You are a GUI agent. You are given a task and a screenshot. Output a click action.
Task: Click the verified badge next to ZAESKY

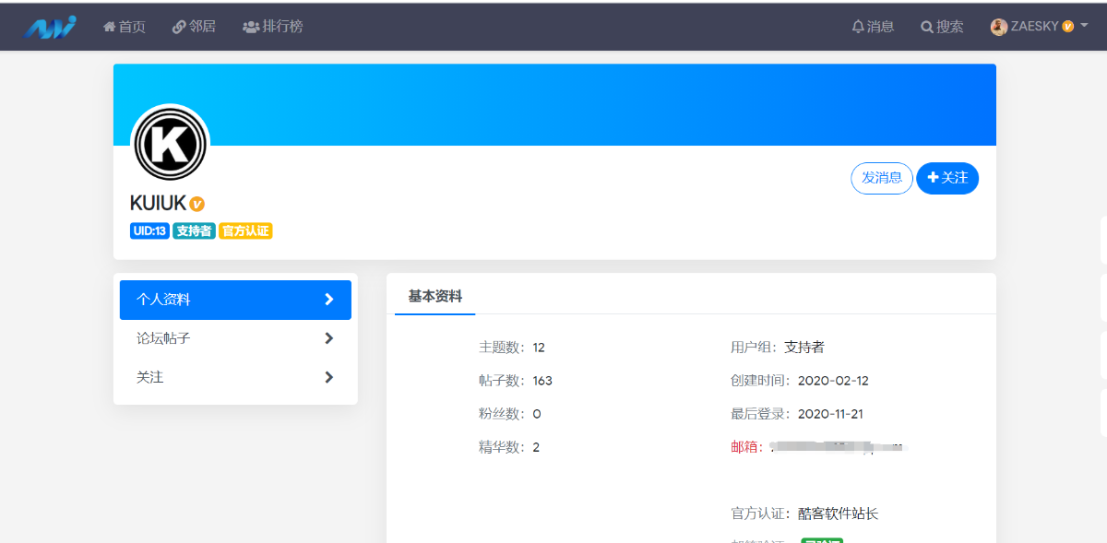coord(1068,27)
